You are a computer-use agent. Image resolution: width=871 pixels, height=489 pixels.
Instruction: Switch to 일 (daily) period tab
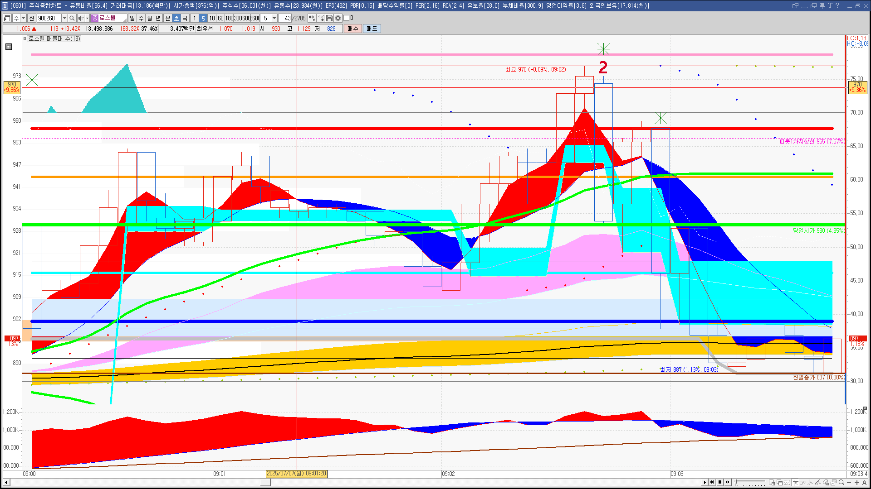pyautogui.click(x=132, y=18)
